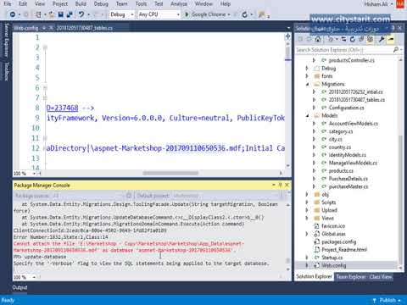The height and width of the screenshot is (305, 407).
Task: Select Configuration.cs in Migrations
Action: pos(346,108)
